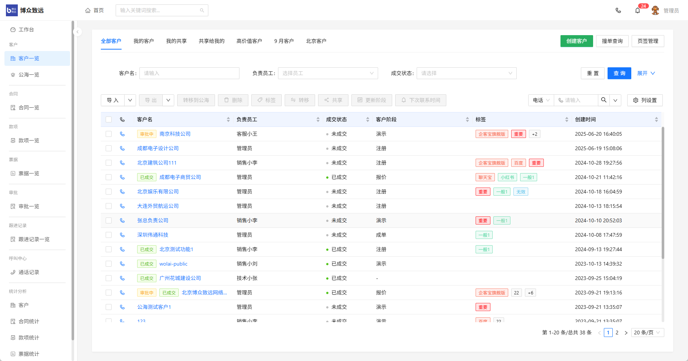Click the phone icon for 深圳伟通科技 row
Screen dimensions: 688x361
tap(122, 235)
